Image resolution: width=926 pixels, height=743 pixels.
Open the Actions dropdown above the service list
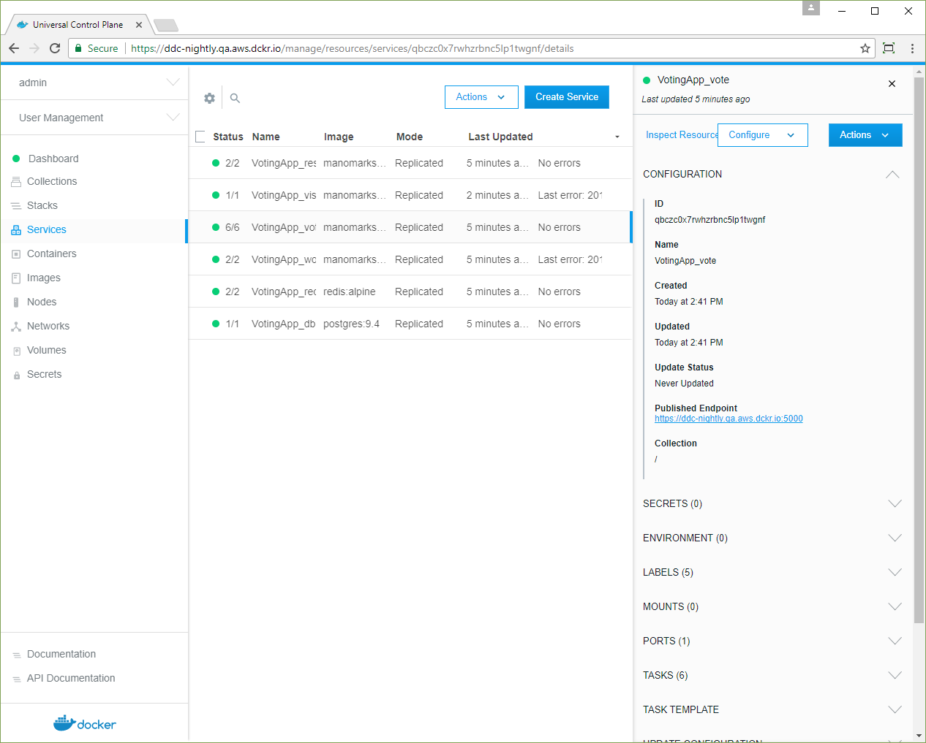click(481, 96)
